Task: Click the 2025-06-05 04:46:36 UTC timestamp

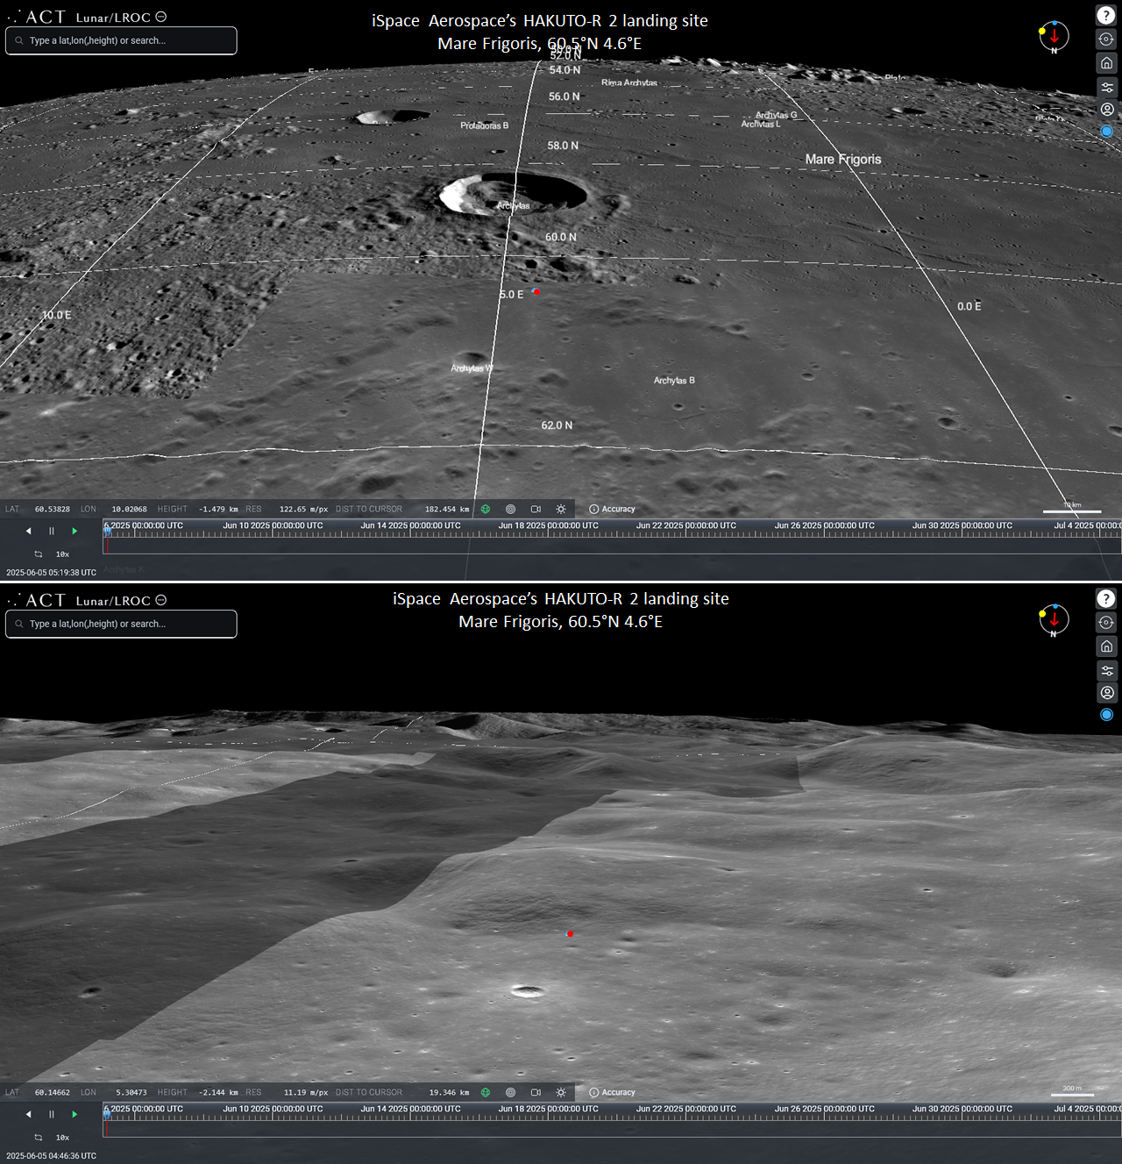Action: click(x=51, y=1156)
